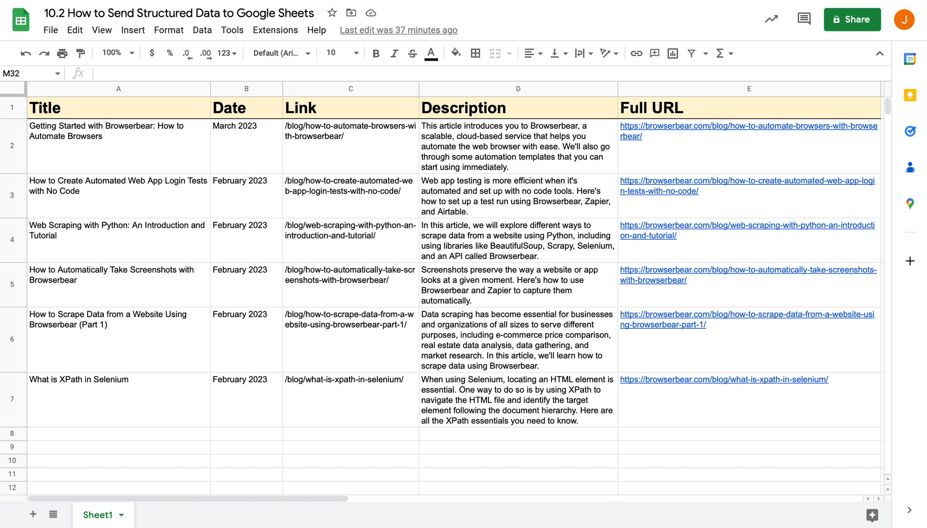The image size is (927, 528).
Task: Click the green Share button
Action: click(x=852, y=19)
